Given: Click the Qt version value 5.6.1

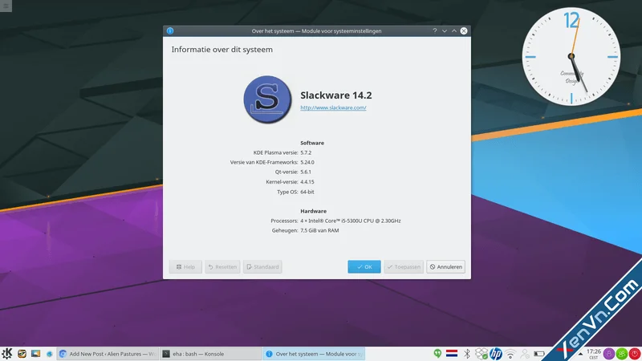Looking at the screenshot, I should pyautogui.click(x=306, y=172).
